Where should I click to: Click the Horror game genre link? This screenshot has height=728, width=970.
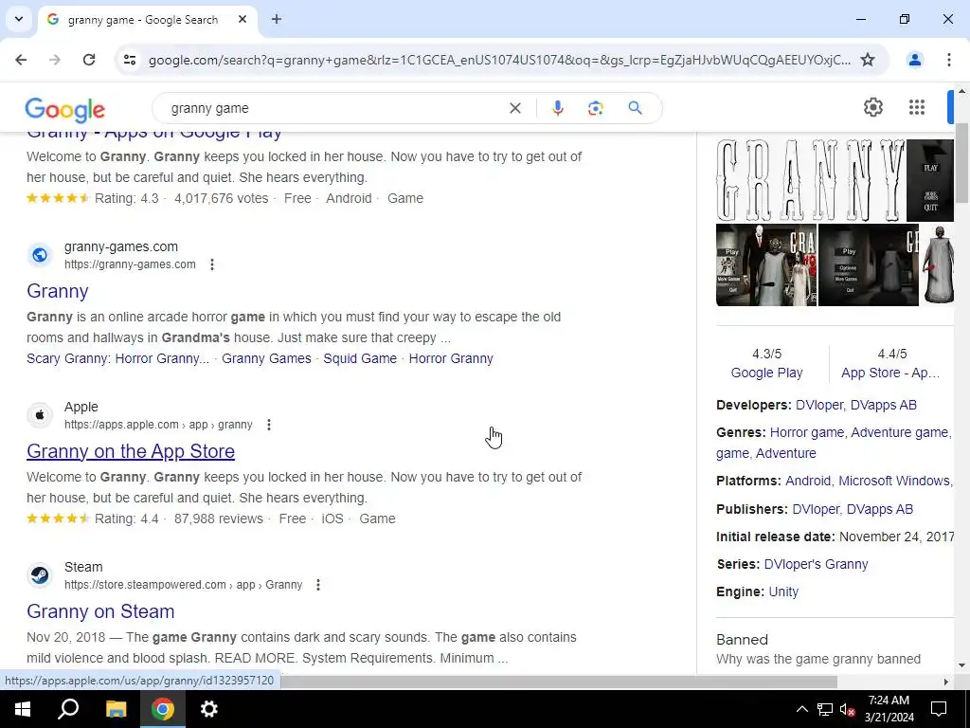pos(807,432)
